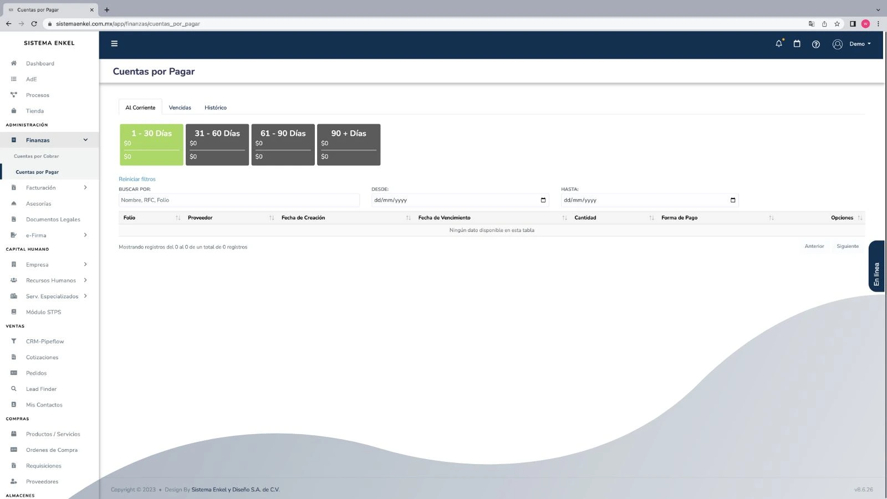Select the Dashboard icon in the sidebar
The image size is (887, 499).
tap(13, 63)
